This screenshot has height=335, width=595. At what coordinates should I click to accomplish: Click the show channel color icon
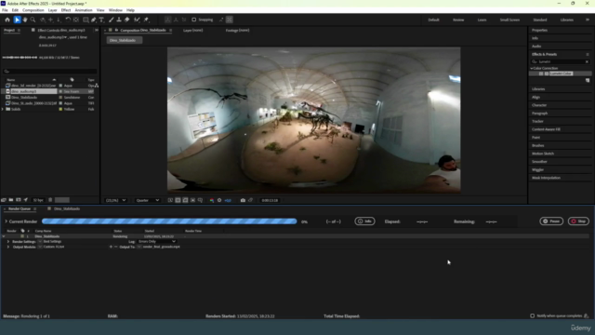212,200
